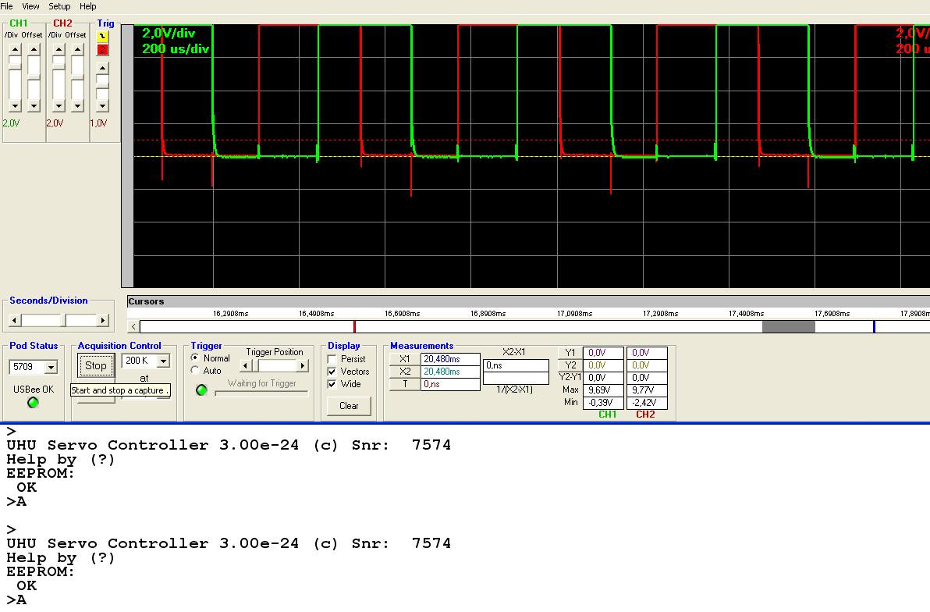Click the X2-X1 value field
The width and height of the screenshot is (930, 612).
click(x=516, y=365)
